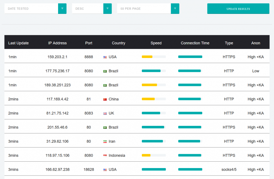Click the speed bar for 159.203.2.1
The height and width of the screenshot is (179, 274).
pyautogui.click(x=154, y=57)
